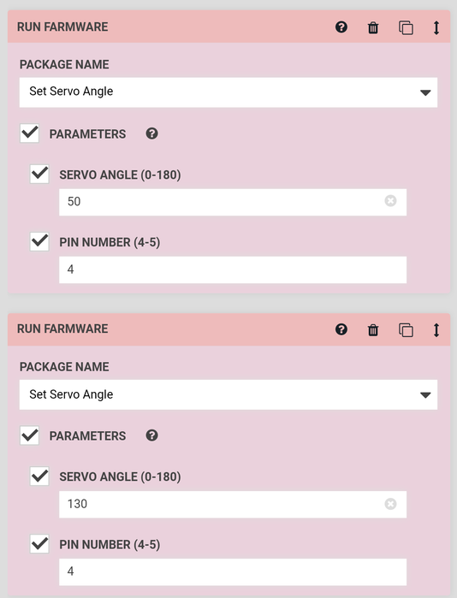457x598 pixels.
Task: Show Parameters help in second step
Action: (x=151, y=435)
